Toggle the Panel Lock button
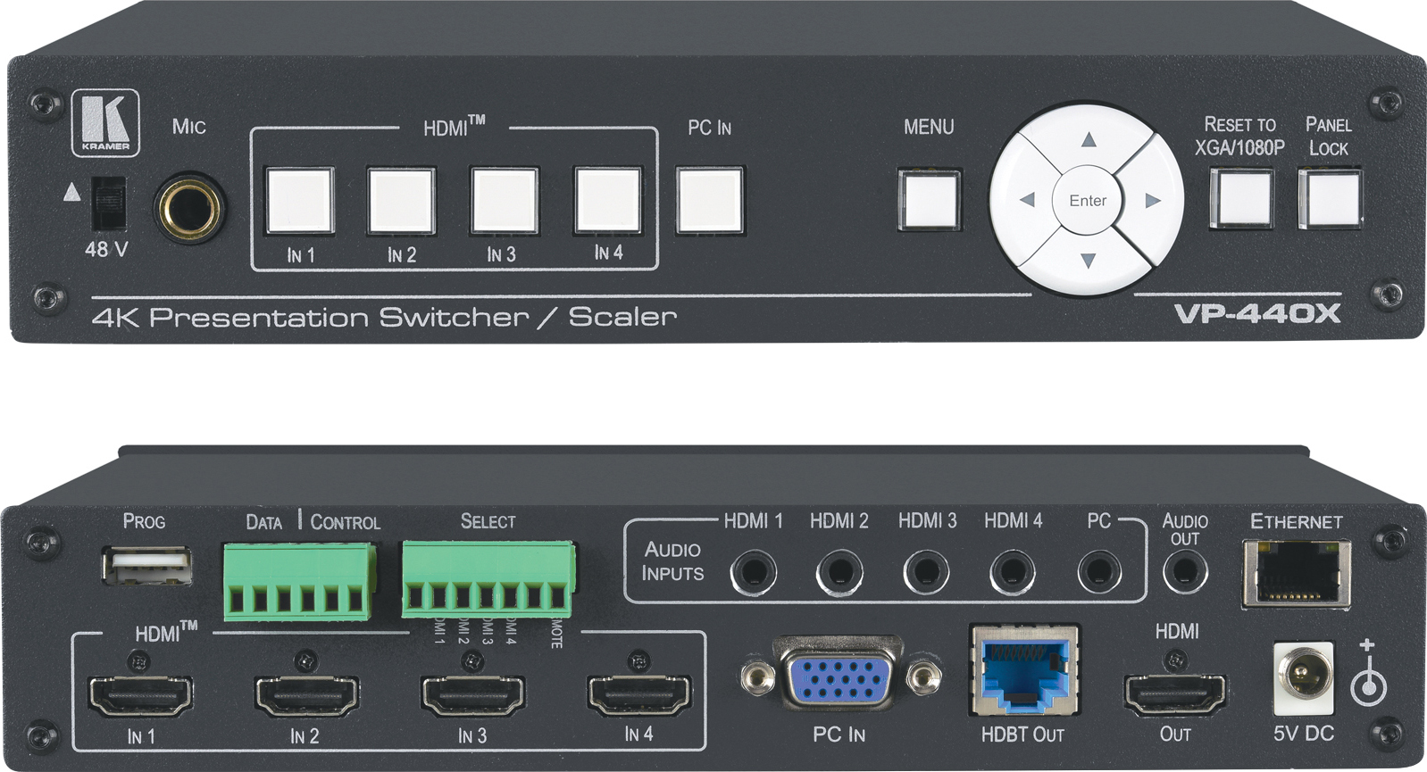Viewport: 1427px width, 772px height. click(1329, 199)
